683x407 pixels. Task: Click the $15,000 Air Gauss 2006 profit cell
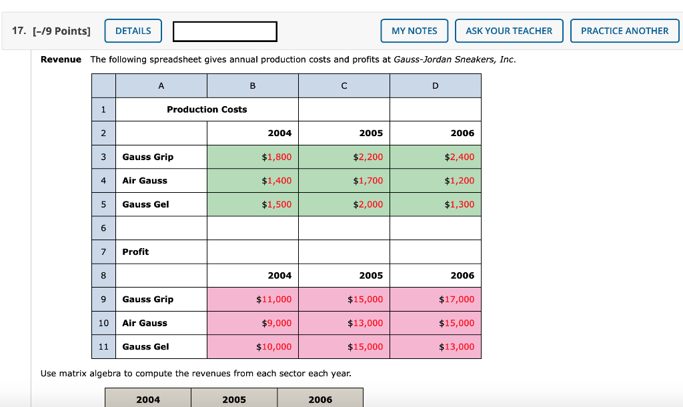pos(436,323)
